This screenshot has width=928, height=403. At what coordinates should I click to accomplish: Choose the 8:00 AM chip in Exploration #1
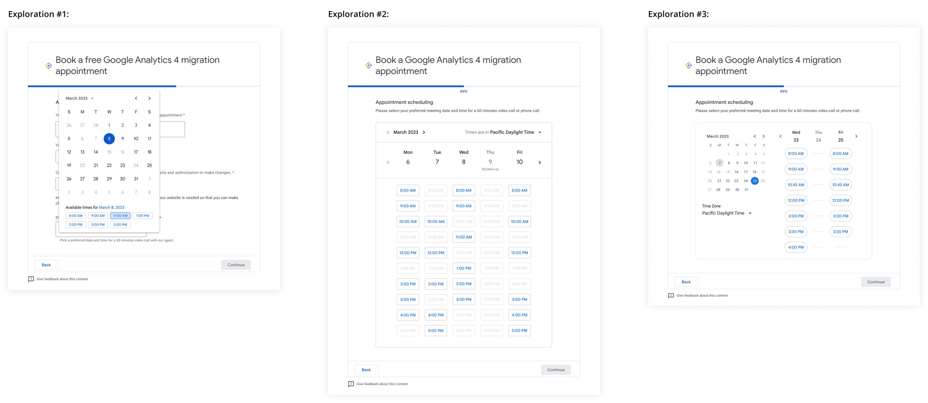(76, 216)
